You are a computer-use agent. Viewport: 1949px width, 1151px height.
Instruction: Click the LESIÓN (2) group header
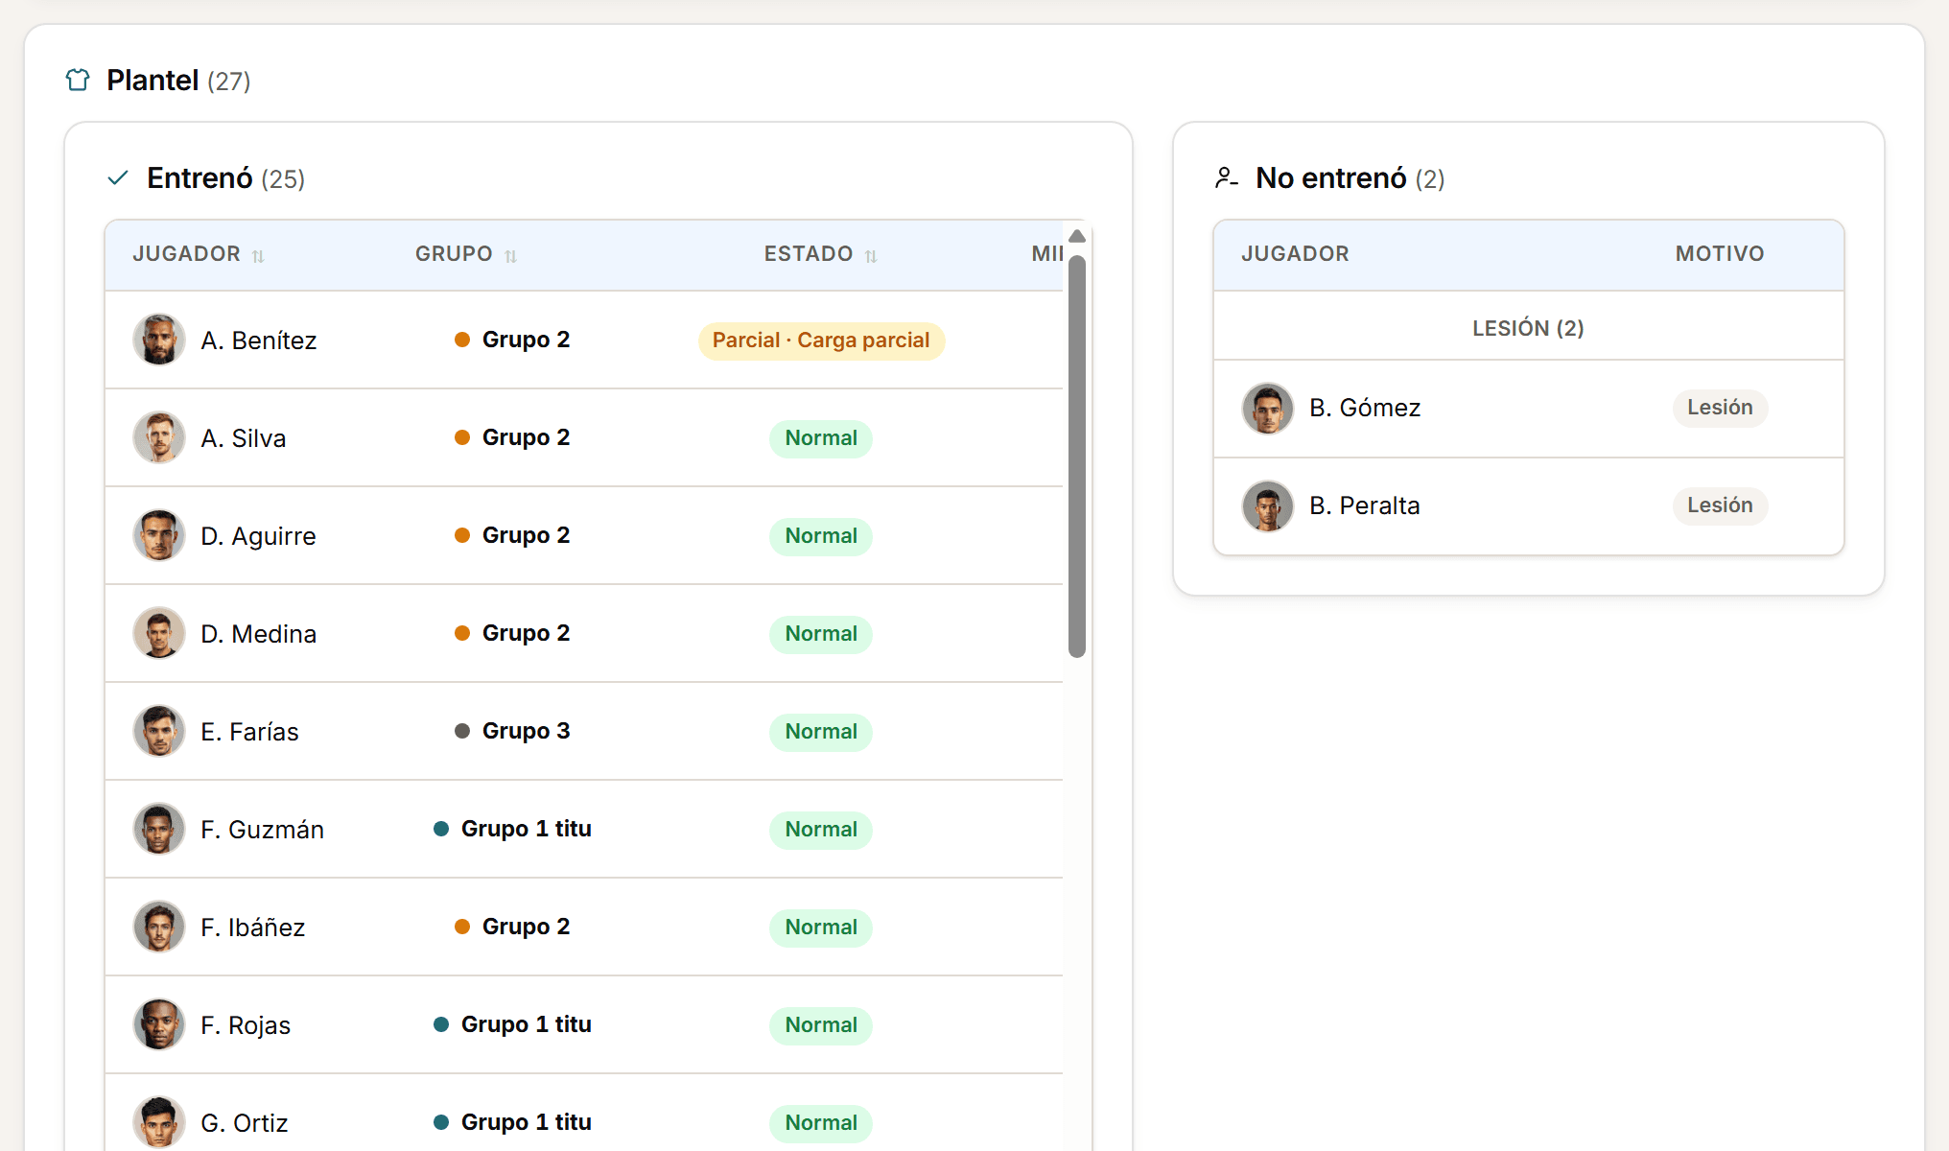pos(1529,328)
